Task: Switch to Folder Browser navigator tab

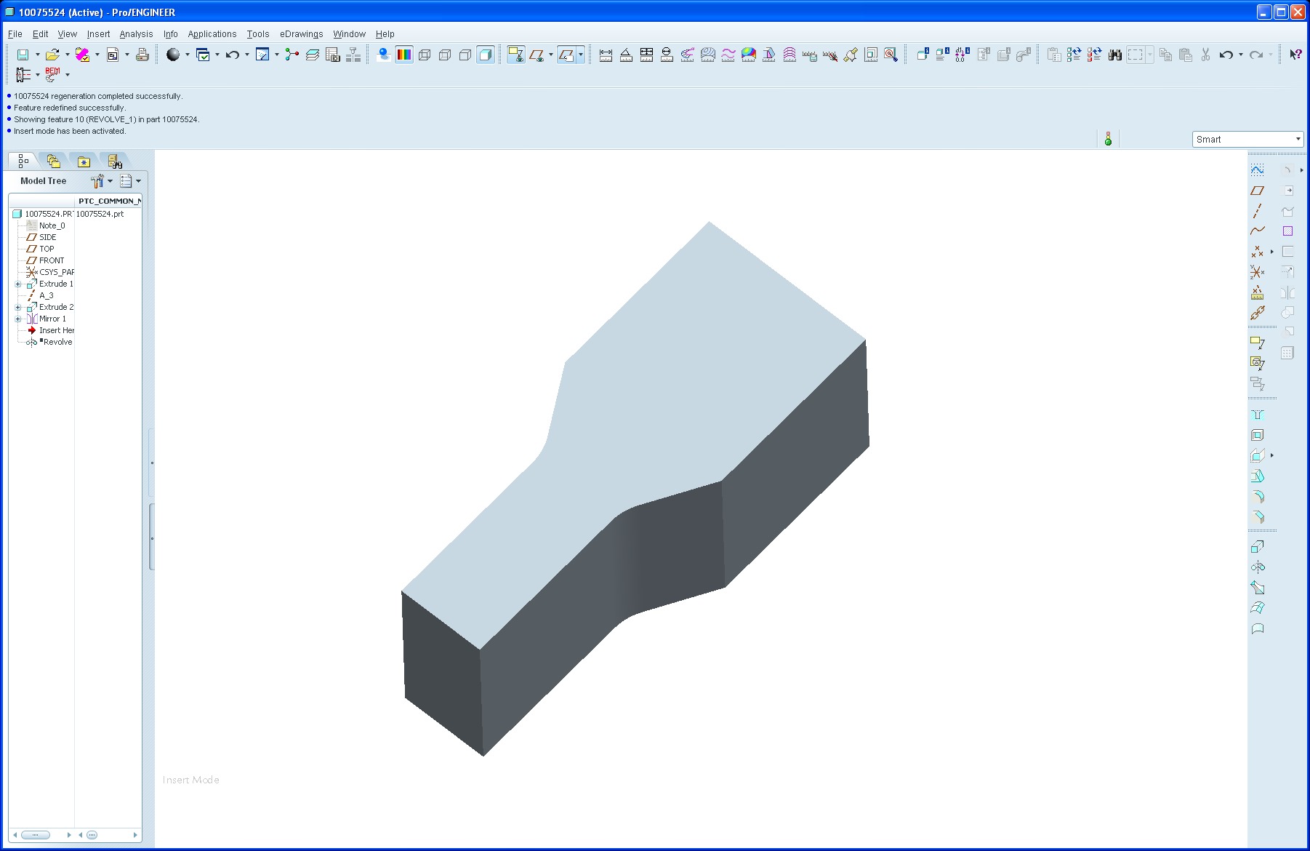Action: (x=53, y=161)
